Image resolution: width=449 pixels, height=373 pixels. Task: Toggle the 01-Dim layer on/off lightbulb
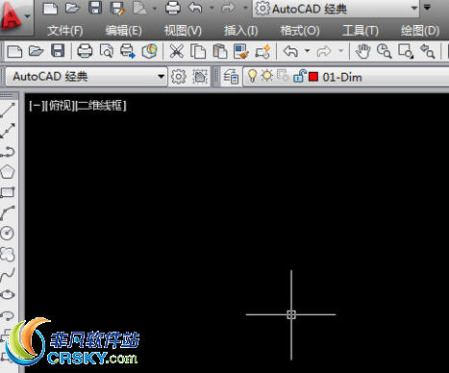(x=253, y=76)
